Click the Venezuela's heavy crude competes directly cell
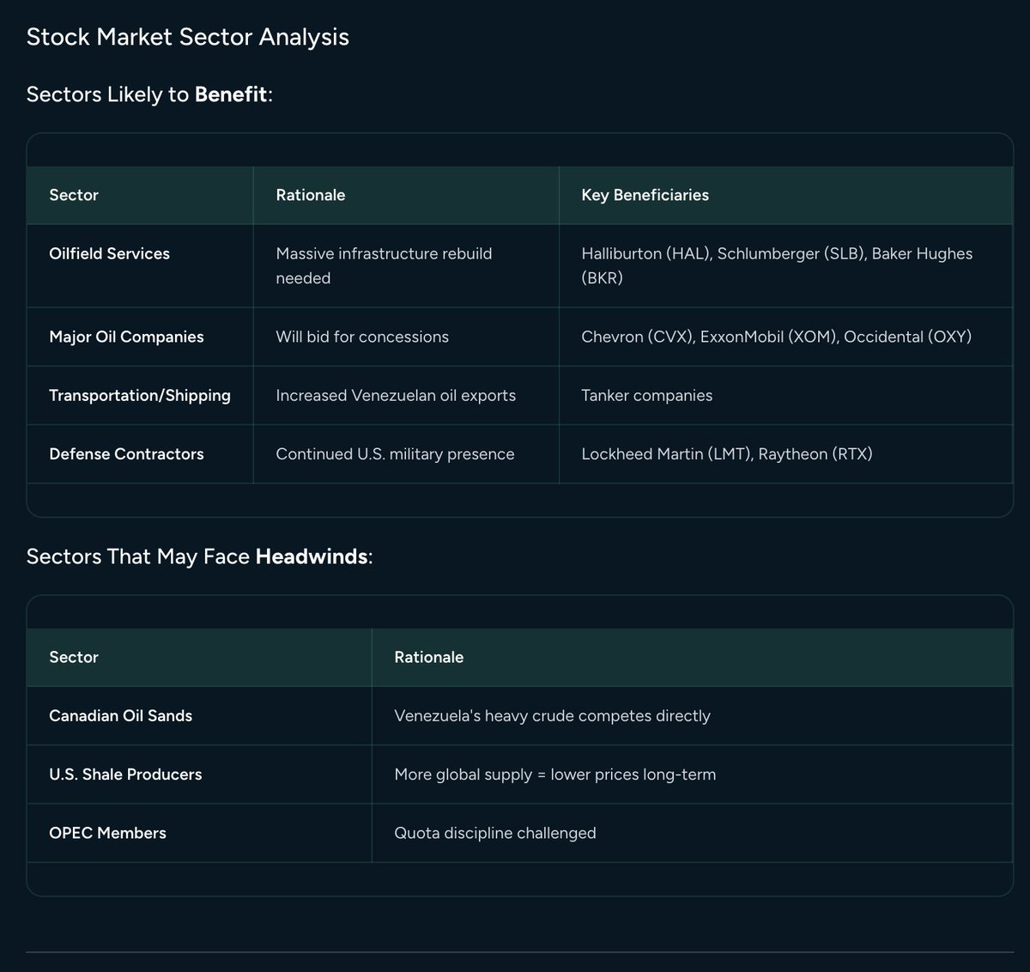1030x972 pixels. click(552, 715)
